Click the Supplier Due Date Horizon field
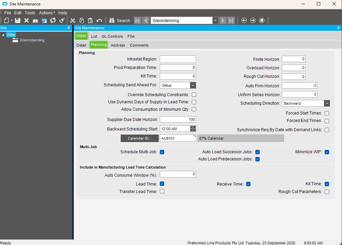342x245 pixels. click(x=178, y=119)
